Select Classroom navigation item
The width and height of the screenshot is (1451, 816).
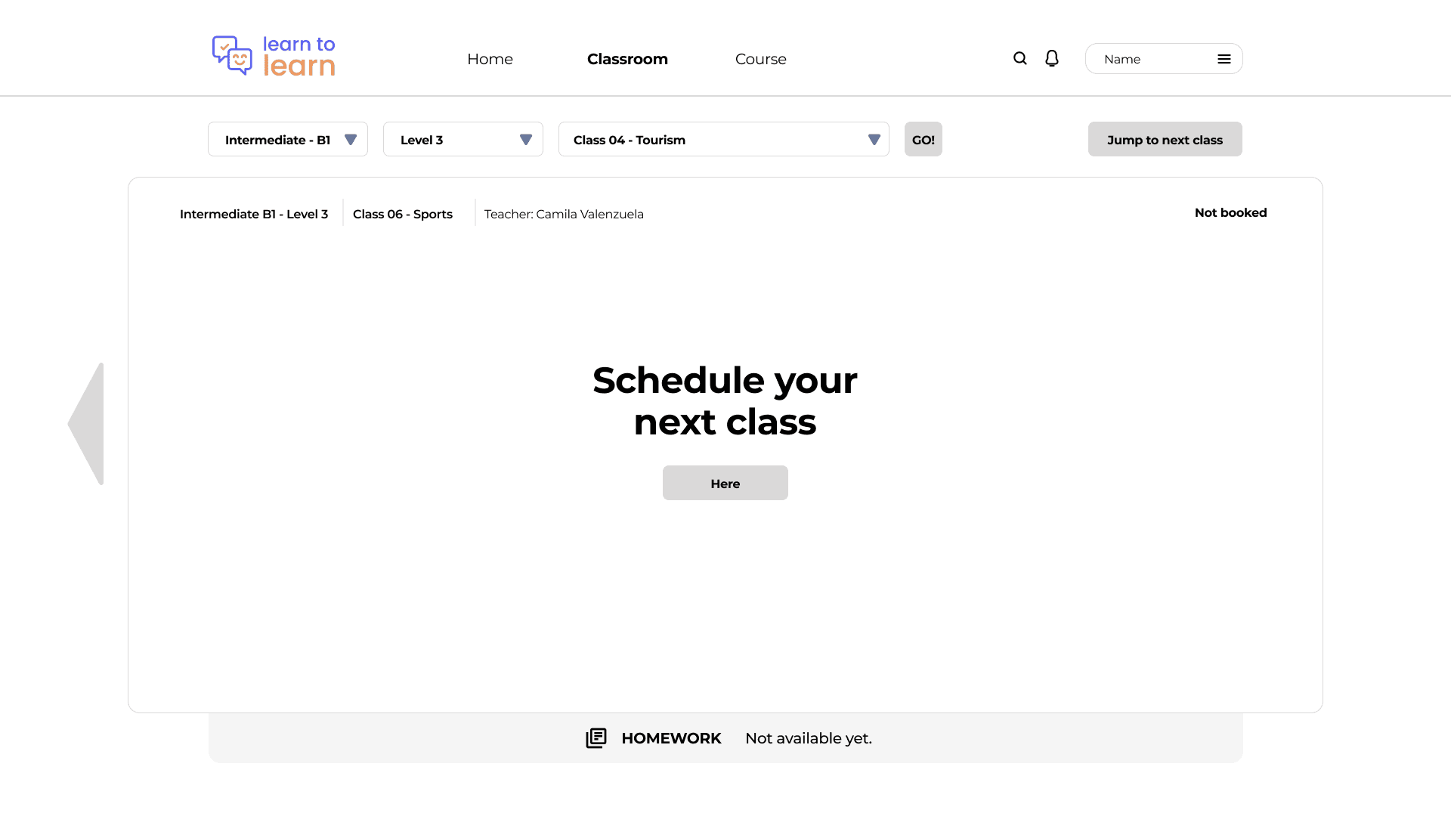627,59
